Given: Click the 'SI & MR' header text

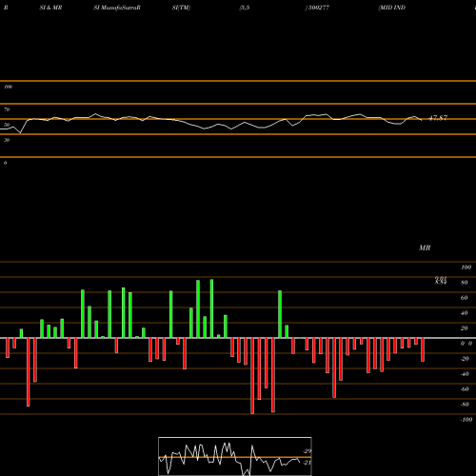Looking at the screenshot, I should (50, 8).
